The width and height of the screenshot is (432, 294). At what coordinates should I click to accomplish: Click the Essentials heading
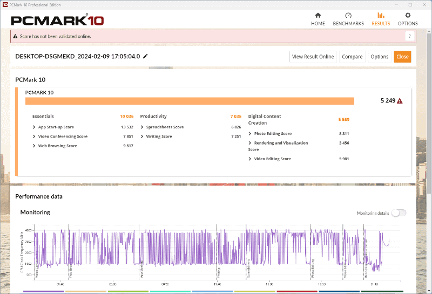pyautogui.click(x=43, y=117)
